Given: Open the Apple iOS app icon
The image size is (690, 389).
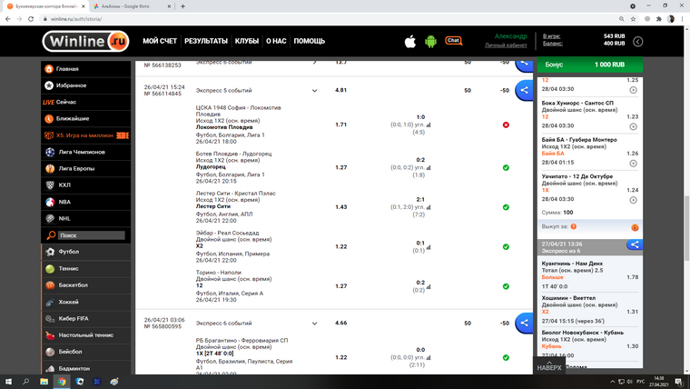Looking at the screenshot, I should click(x=409, y=42).
